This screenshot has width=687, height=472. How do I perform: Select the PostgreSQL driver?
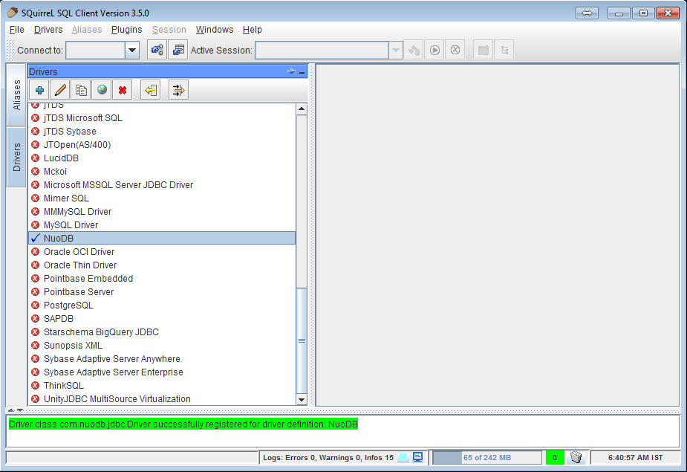coord(162,305)
